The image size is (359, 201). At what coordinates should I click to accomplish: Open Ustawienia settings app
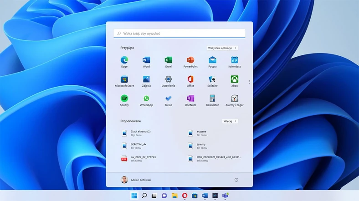(x=168, y=81)
